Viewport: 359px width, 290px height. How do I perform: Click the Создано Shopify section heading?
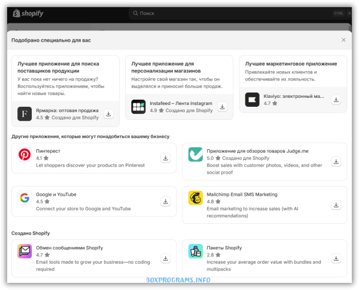tap(31, 233)
